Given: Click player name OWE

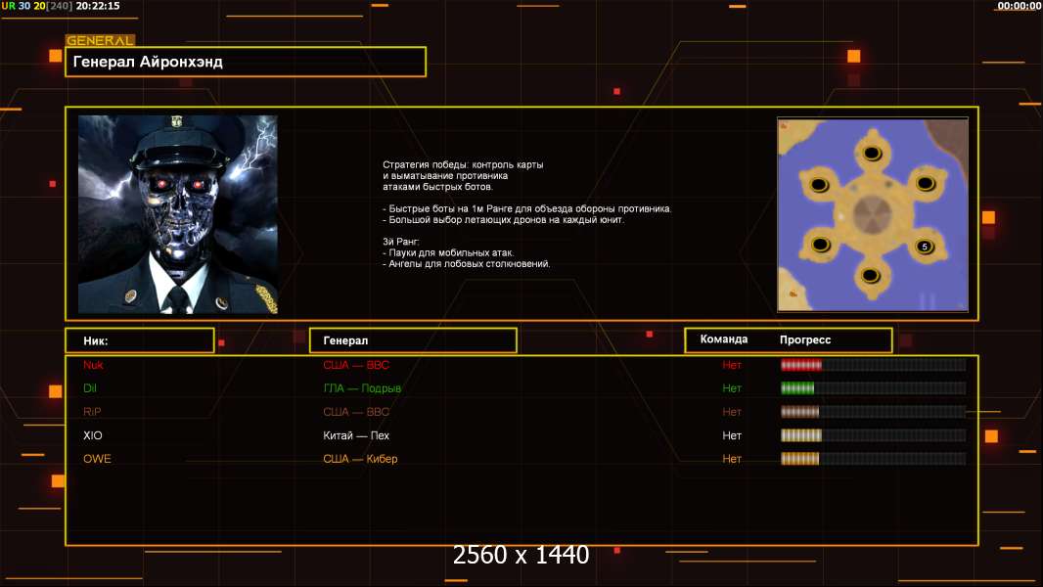Looking at the screenshot, I should [x=97, y=459].
